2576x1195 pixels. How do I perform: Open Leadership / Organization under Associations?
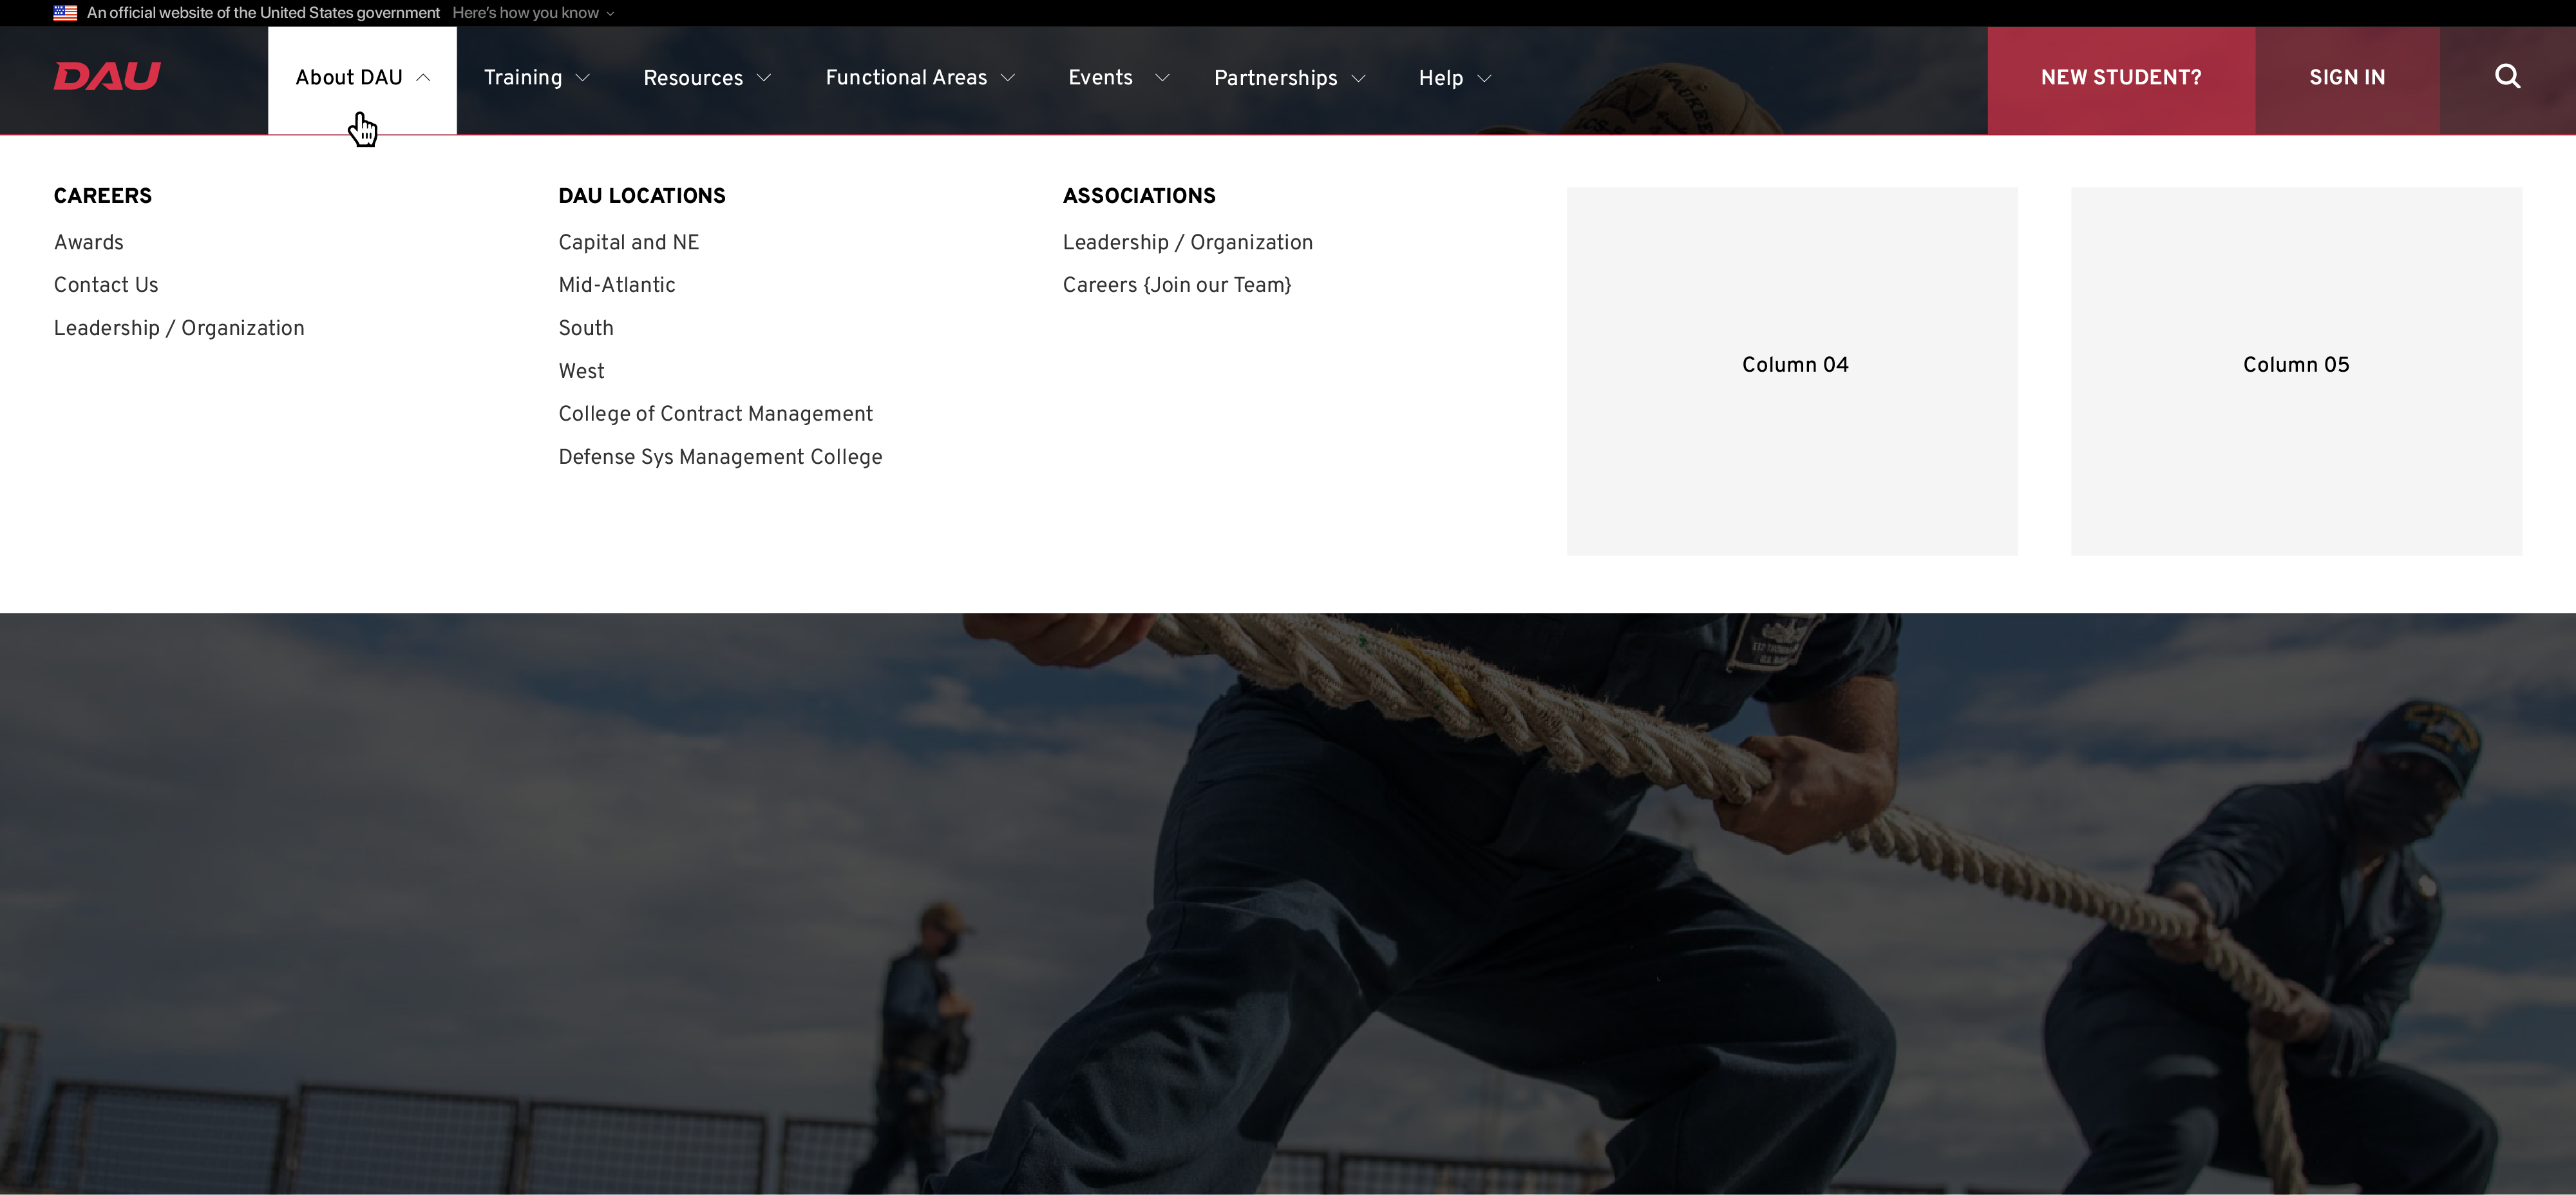coord(1187,242)
